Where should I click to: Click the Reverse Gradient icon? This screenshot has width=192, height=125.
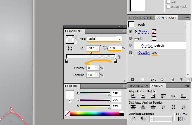coord(70,48)
